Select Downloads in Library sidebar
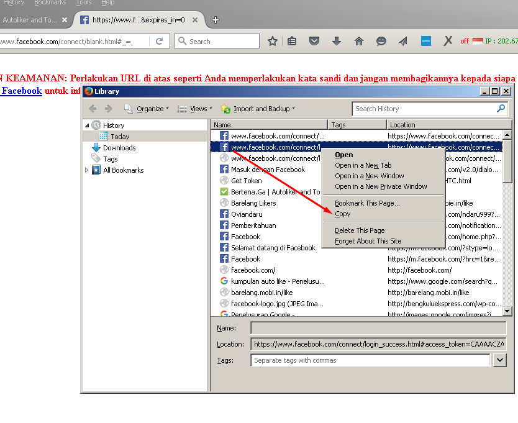518x423 pixels. [x=119, y=148]
